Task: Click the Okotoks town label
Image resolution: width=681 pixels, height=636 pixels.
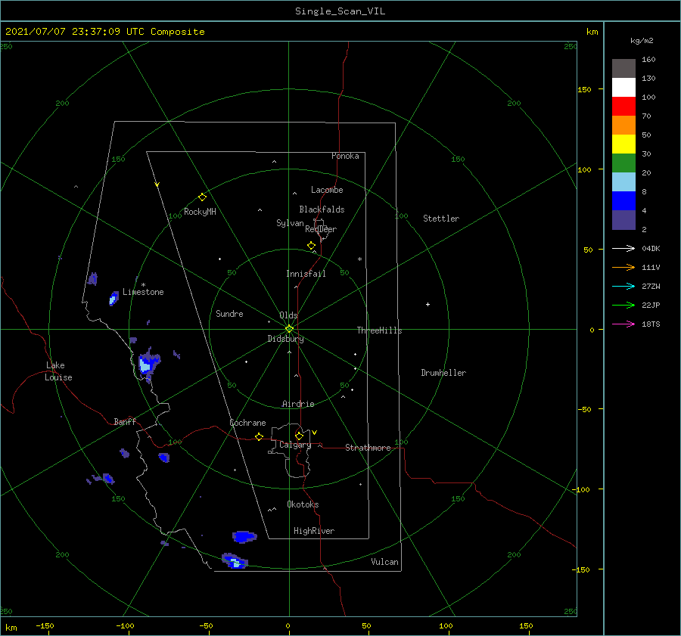Action: (303, 504)
